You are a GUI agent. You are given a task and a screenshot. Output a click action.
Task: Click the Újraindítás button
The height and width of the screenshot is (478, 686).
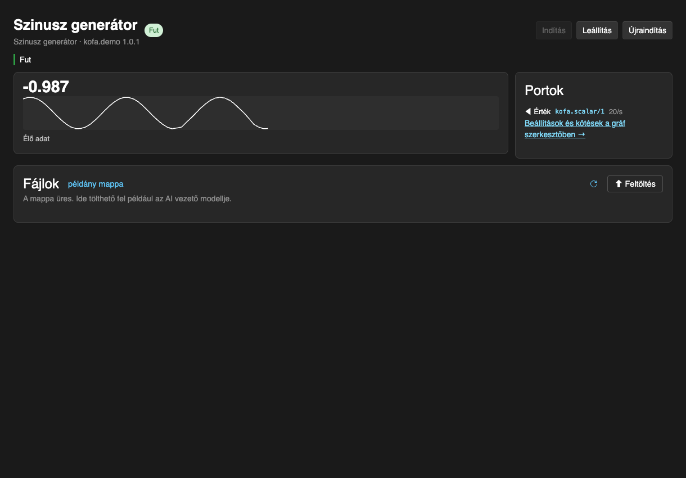[x=647, y=30]
